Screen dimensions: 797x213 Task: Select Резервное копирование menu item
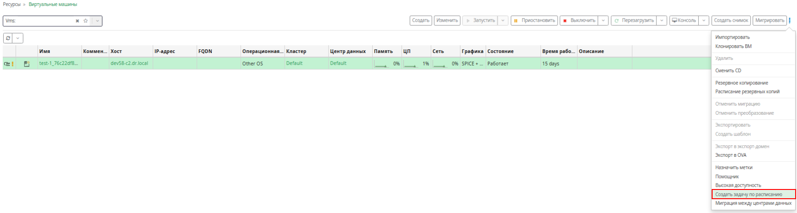[x=742, y=83]
